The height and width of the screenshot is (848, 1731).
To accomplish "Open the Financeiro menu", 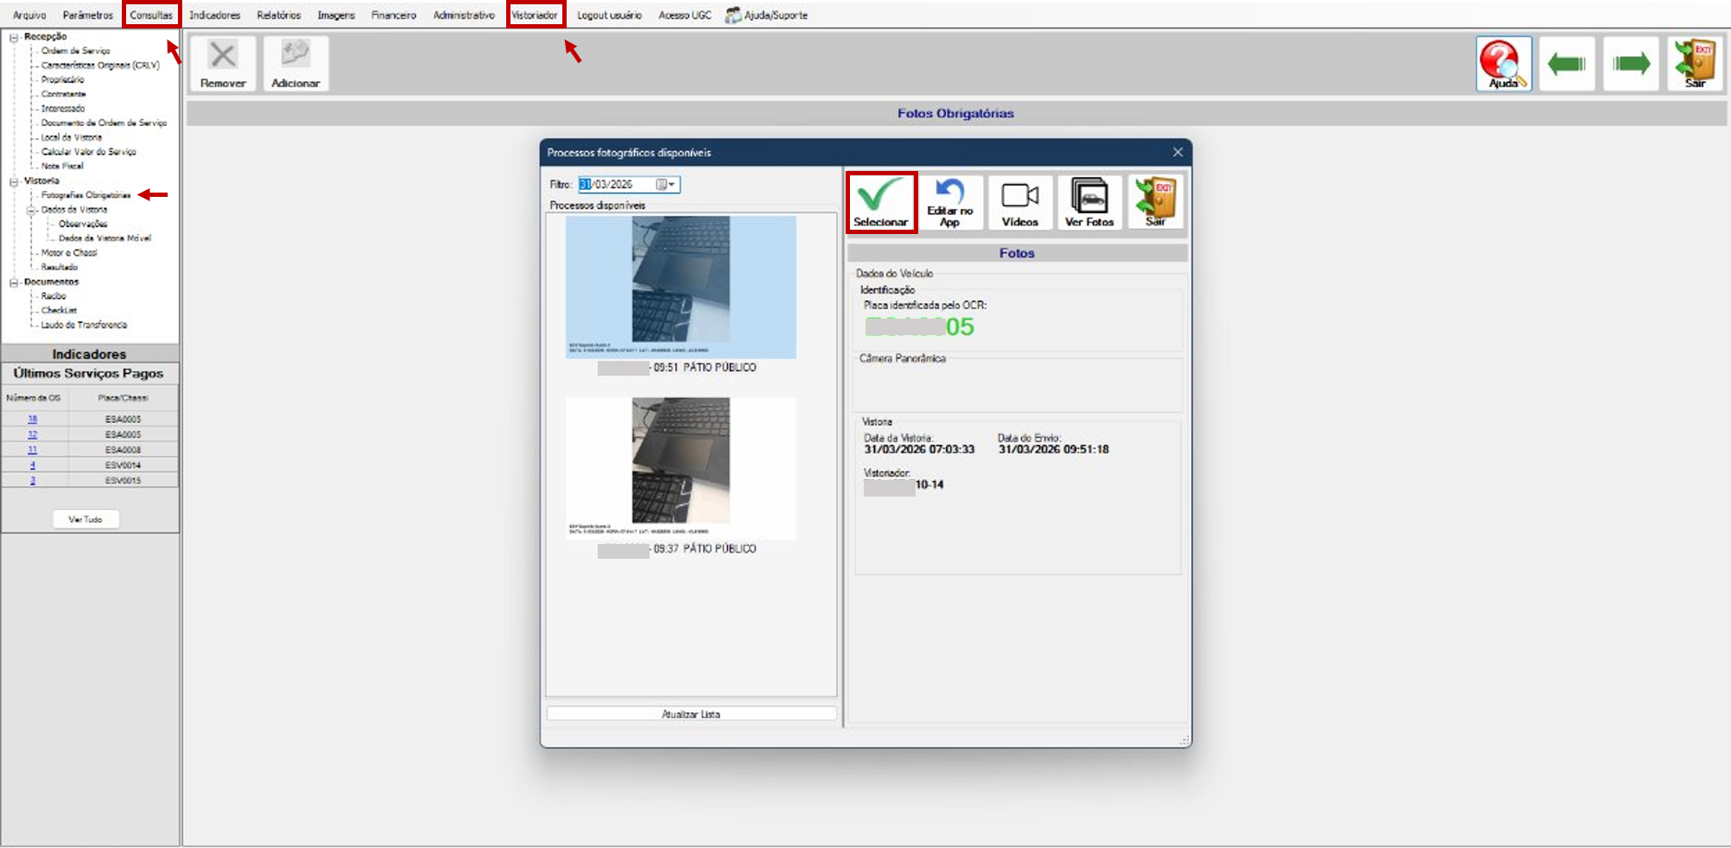I will pyautogui.click(x=393, y=15).
